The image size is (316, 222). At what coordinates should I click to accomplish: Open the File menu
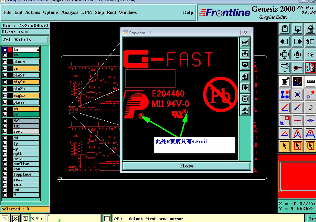tap(7, 13)
